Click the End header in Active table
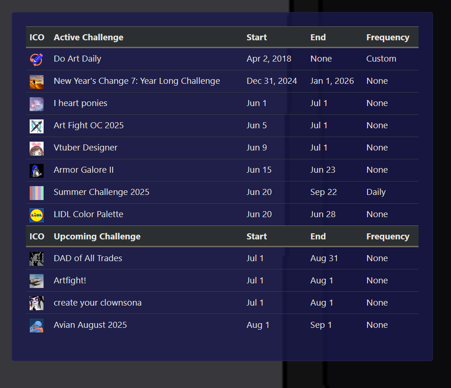451x388 pixels. click(318, 38)
